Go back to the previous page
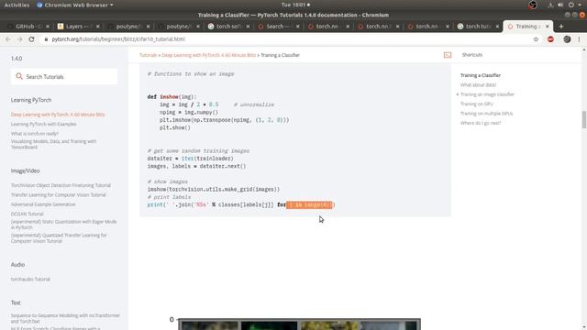 [x=8, y=39]
